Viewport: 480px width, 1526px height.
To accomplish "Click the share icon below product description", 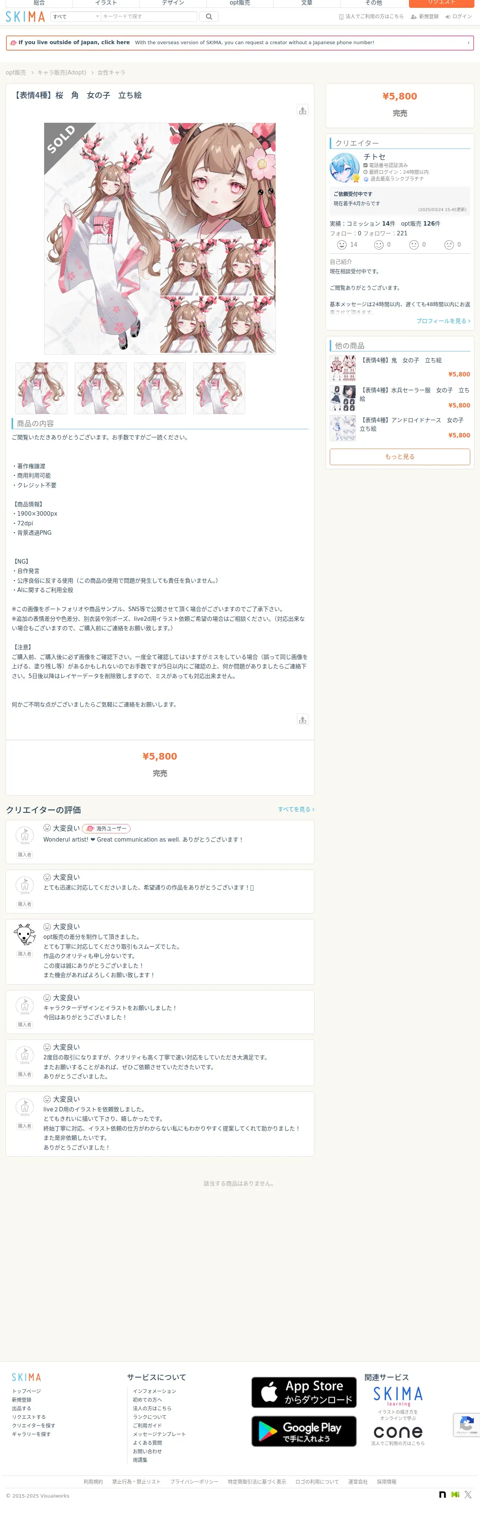I will (x=302, y=719).
